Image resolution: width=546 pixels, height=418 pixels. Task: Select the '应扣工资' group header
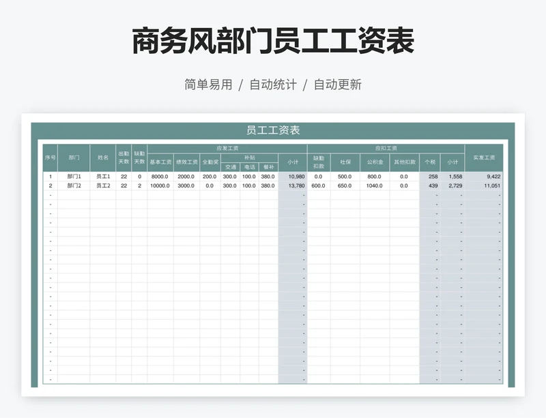(x=386, y=148)
